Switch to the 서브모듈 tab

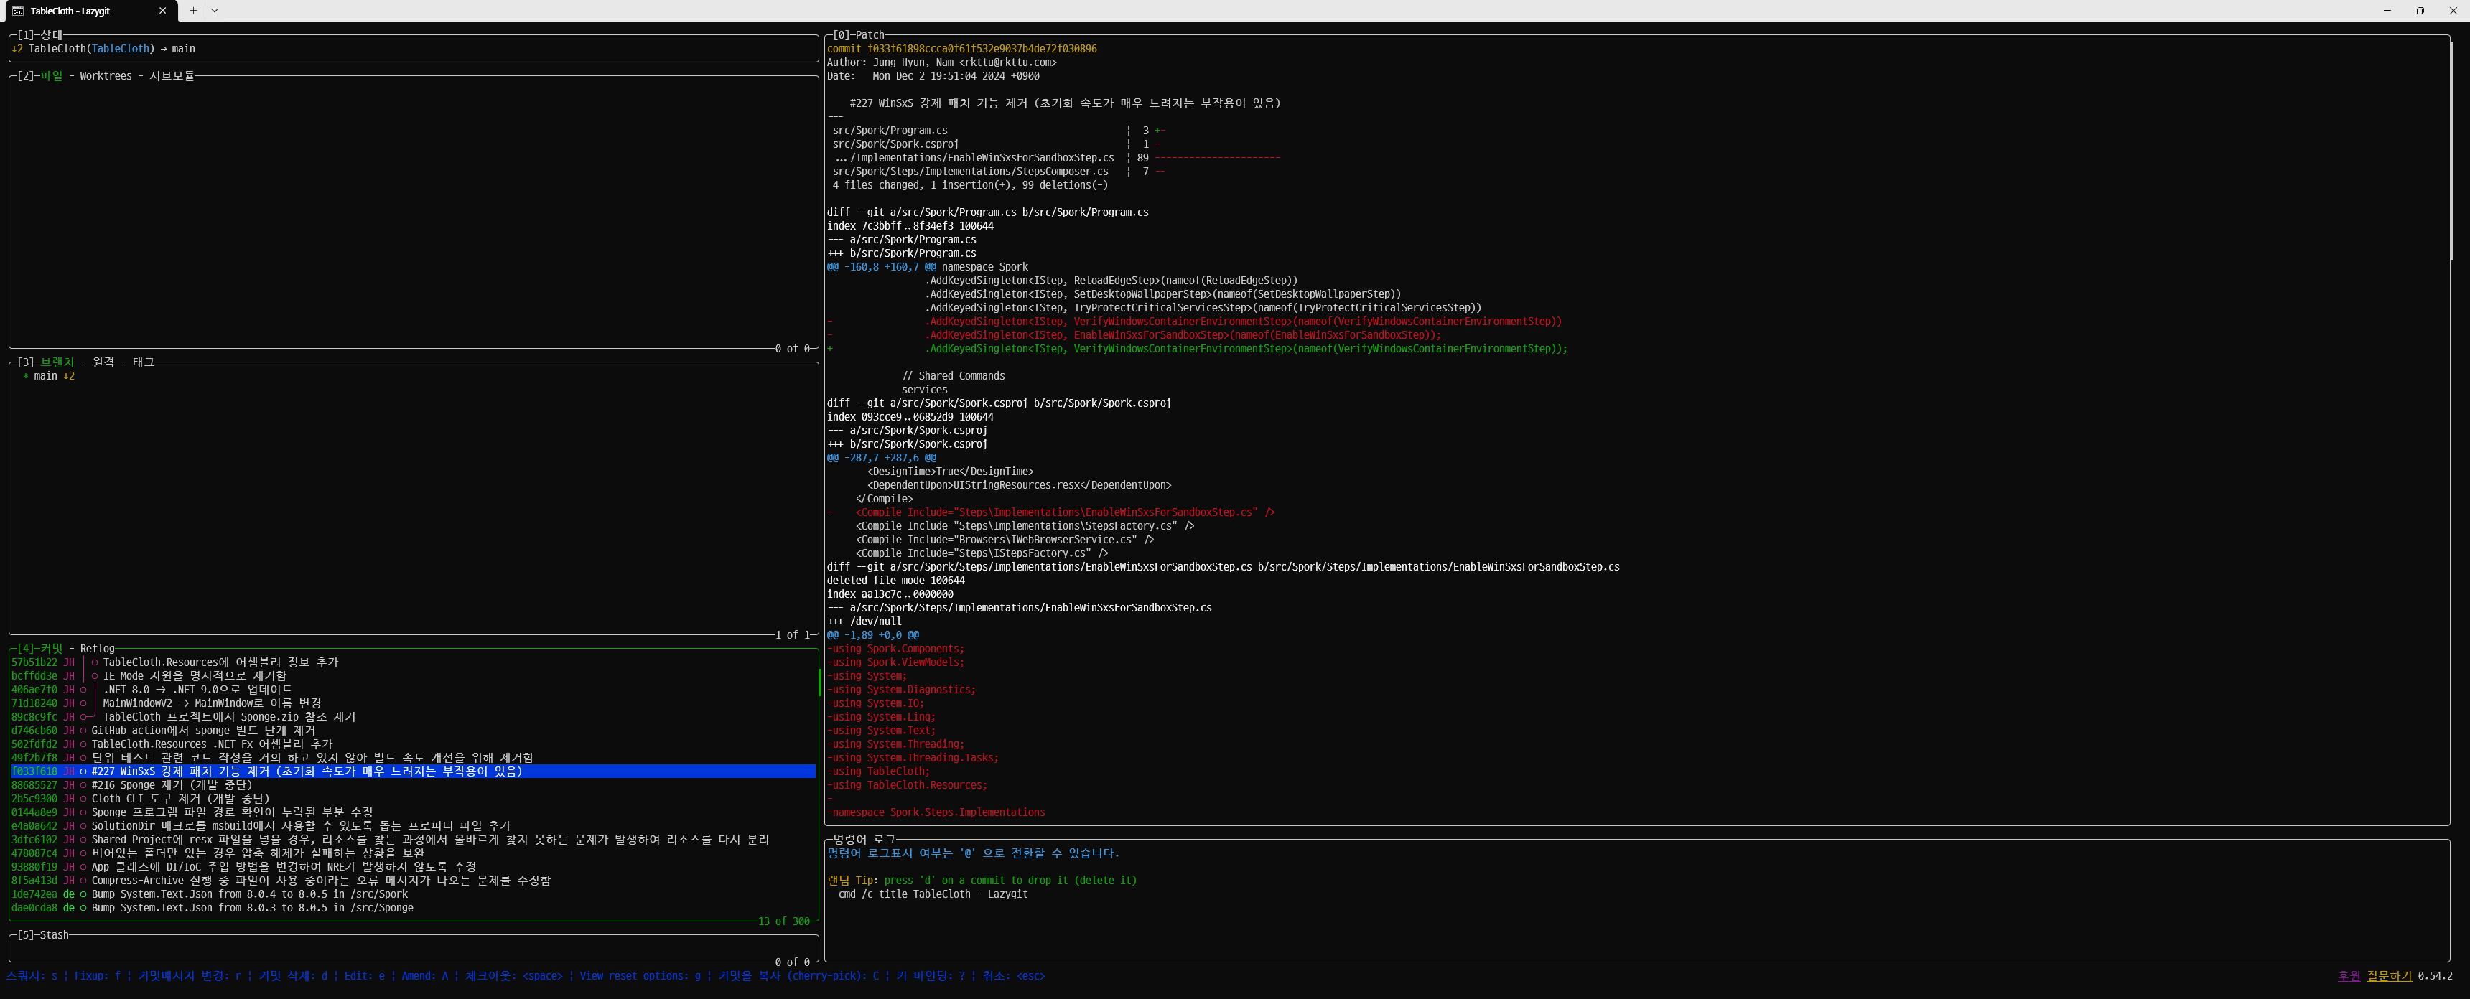pyautogui.click(x=172, y=76)
